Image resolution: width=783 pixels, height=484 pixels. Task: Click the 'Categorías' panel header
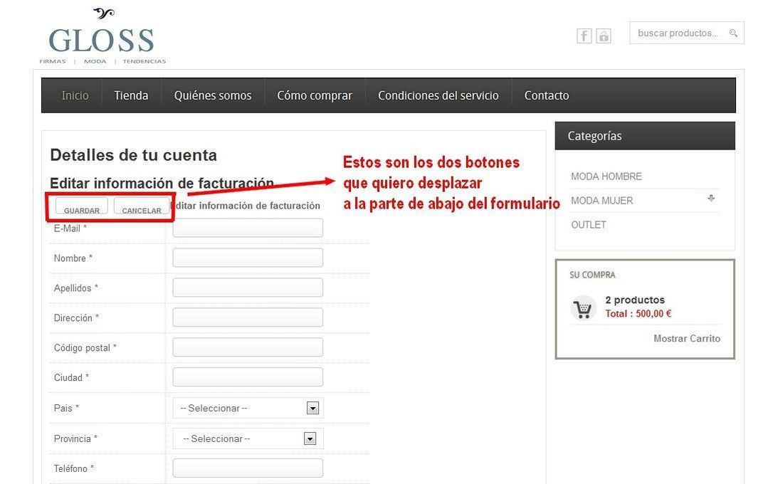click(645, 136)
